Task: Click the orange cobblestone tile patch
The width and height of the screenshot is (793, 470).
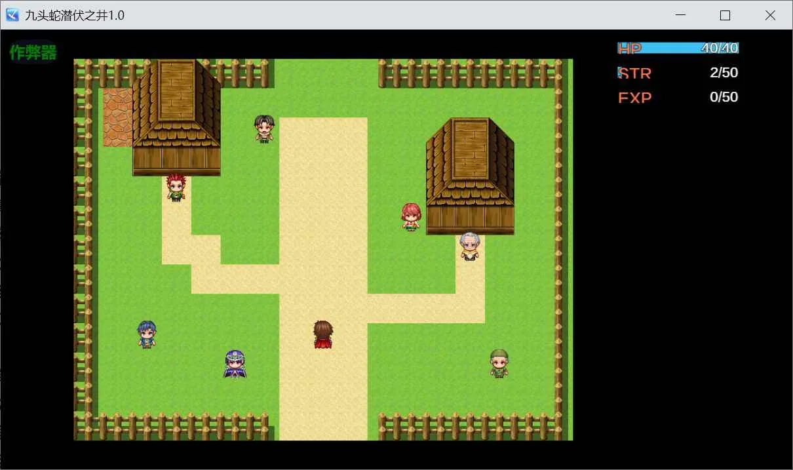Action: click(117, 117)
